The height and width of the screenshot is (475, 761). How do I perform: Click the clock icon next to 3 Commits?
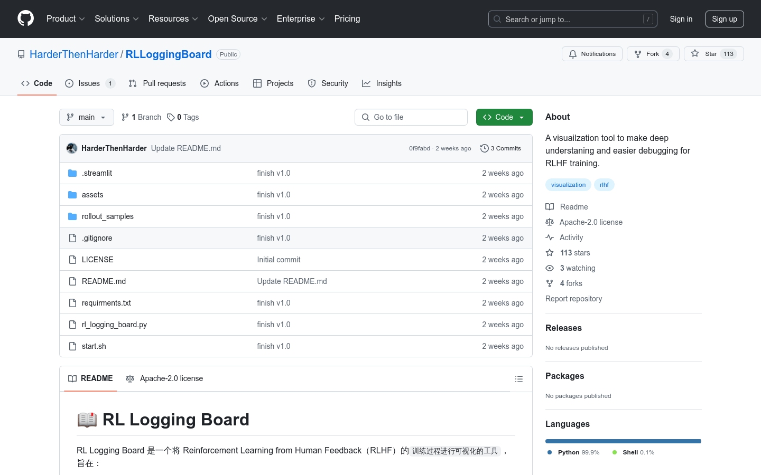(484, 148)
